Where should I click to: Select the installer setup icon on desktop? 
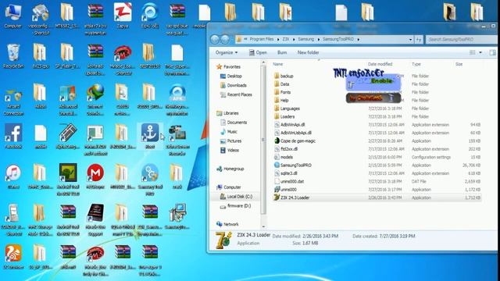(x=177, y=216)
